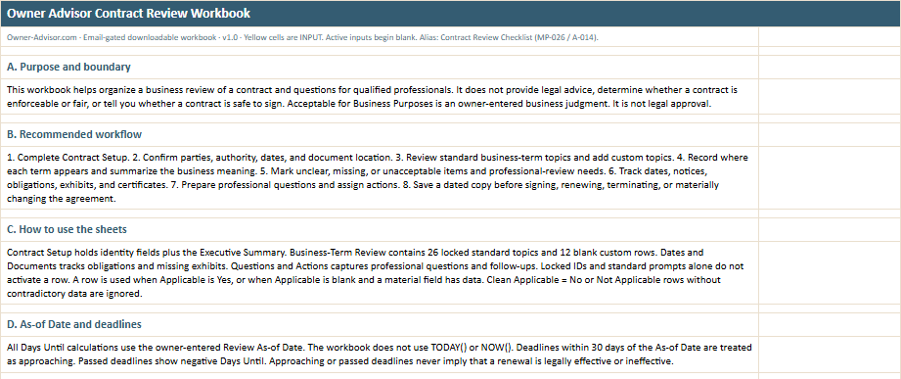Select the 'Owner-Advisor.com - Email-gated downloadable workbook' subtitle line

pyautogui.click(x=380, y=37)
